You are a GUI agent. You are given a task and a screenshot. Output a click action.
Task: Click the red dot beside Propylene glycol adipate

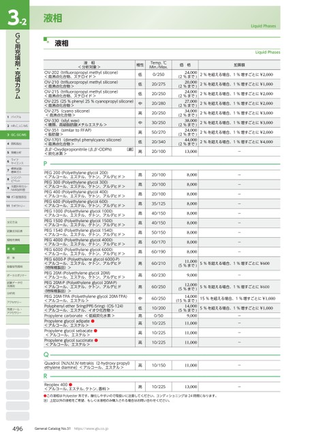coord(93,321)
